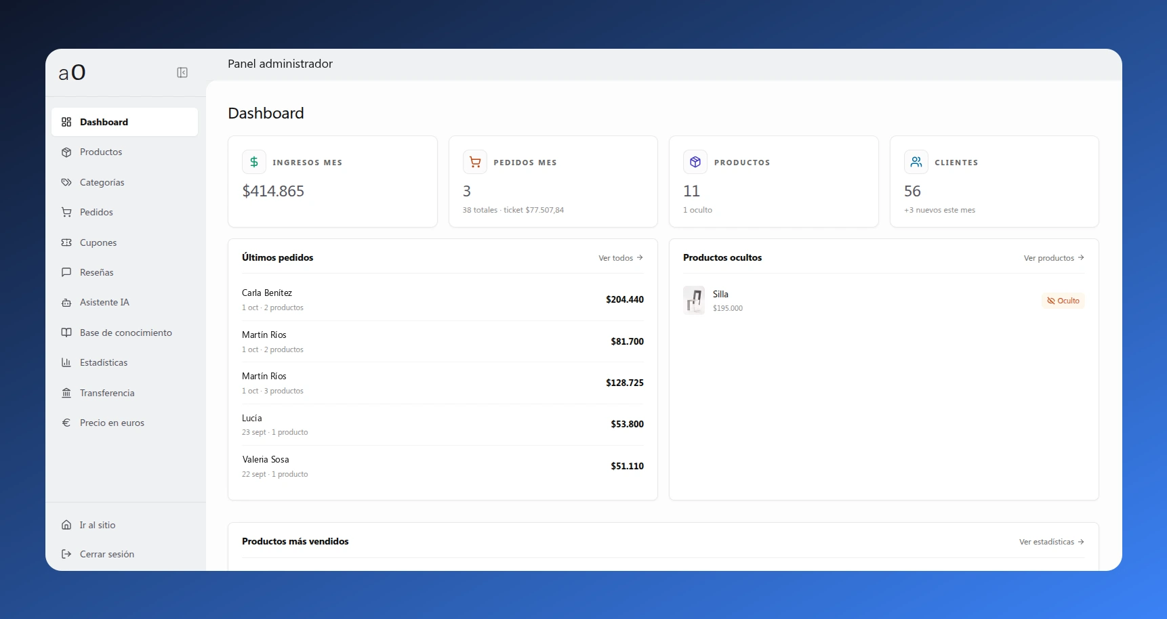Image resolution: width=1167 pixels, height=619 pixels.
Task: Open Martín Ríos order of $81.700
Action: (443, 341)
